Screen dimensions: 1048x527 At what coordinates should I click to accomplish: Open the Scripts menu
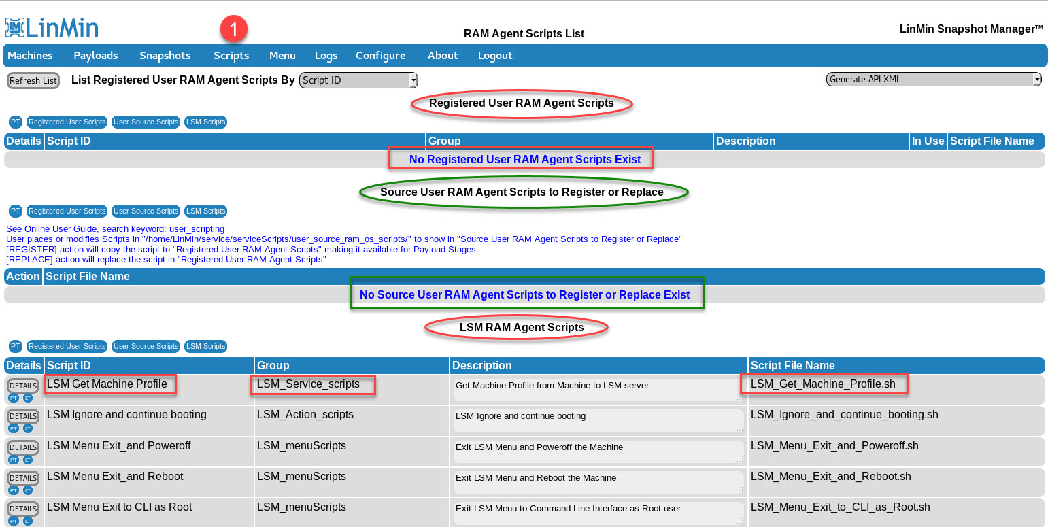coord(231,56)
